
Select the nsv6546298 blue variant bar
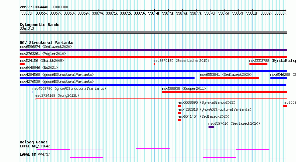(278, 78)
